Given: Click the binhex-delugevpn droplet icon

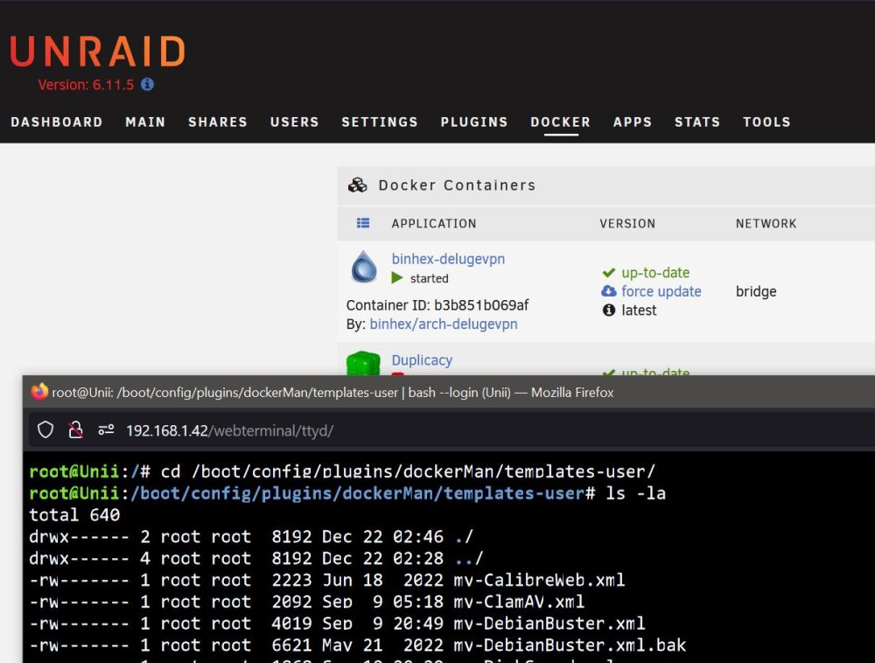Looking at the screenshot, I should pyautogui.click(x=364, y=267).
